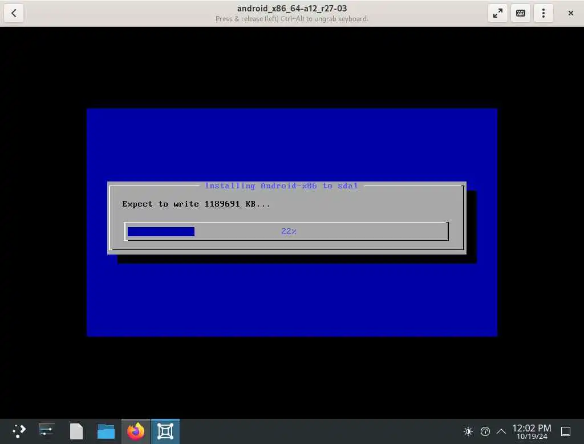Switch to the GNOME Boxes taskbar entry
Viewport: 584px width, 444px height.
[x=165, y=431]
